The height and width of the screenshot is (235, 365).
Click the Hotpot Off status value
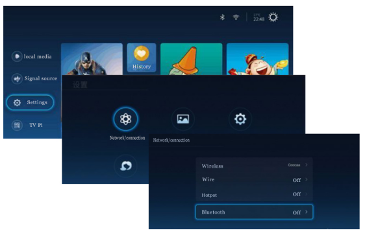click(297, 194)
